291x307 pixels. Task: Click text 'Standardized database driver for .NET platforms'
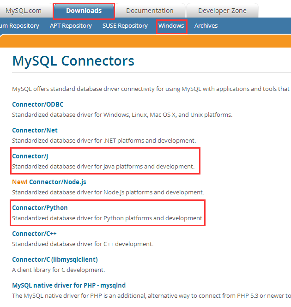tap(78, 141)
